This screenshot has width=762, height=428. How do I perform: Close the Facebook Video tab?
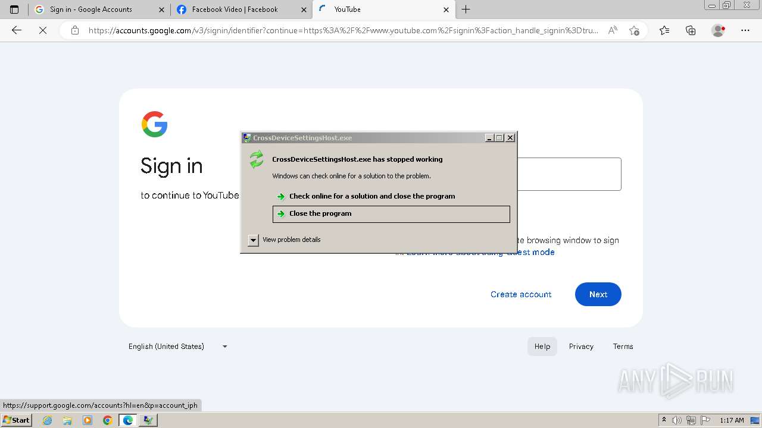[304, 10]
